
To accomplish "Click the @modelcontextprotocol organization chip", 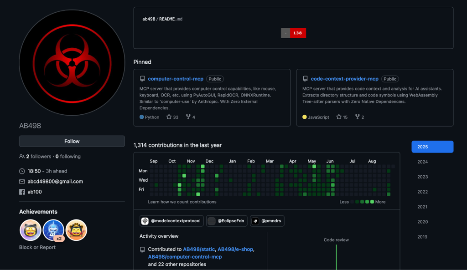I will click(171, 221).
